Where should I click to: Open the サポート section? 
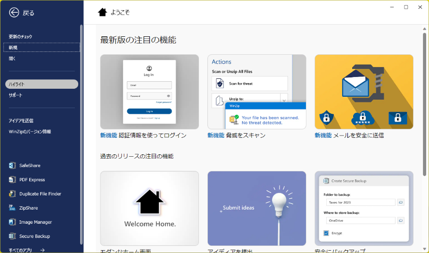(15, 95)
